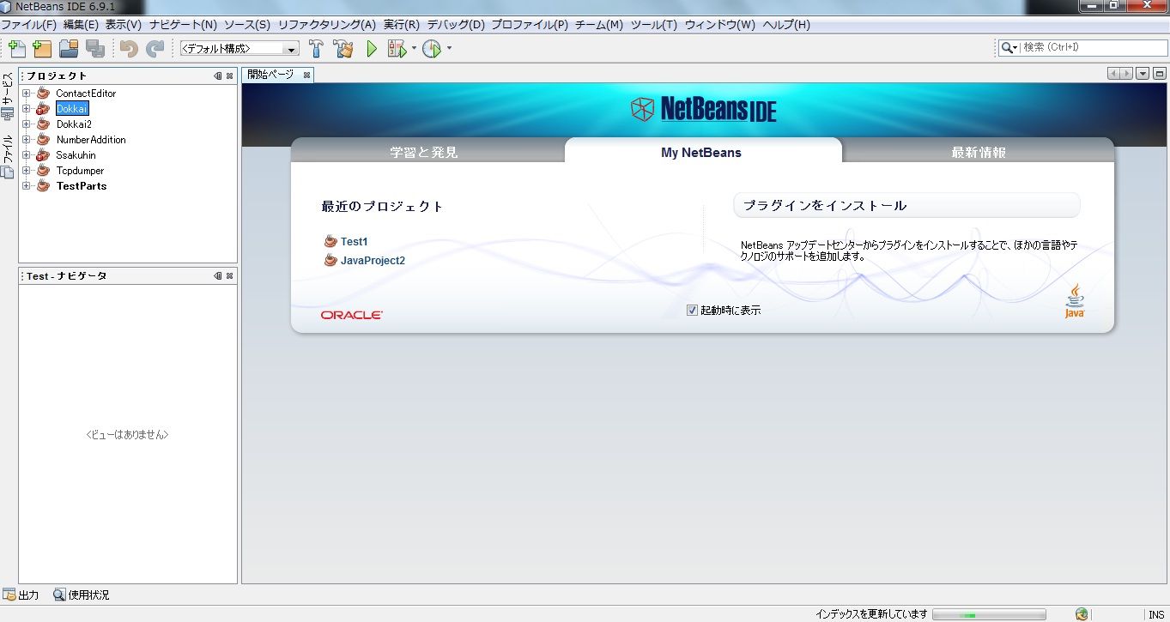Open the デフォルト構成 configuration combo box

[239, 49]
